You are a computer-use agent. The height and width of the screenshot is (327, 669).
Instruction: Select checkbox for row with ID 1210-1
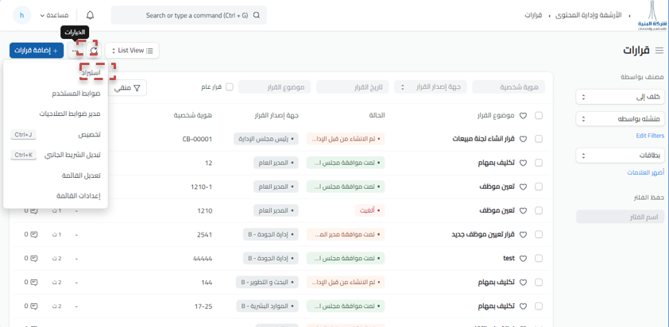point(539,187)
